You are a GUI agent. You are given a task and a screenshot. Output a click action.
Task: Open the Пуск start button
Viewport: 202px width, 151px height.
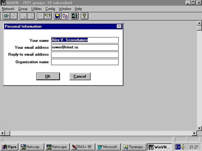click(x=9, y=147)
